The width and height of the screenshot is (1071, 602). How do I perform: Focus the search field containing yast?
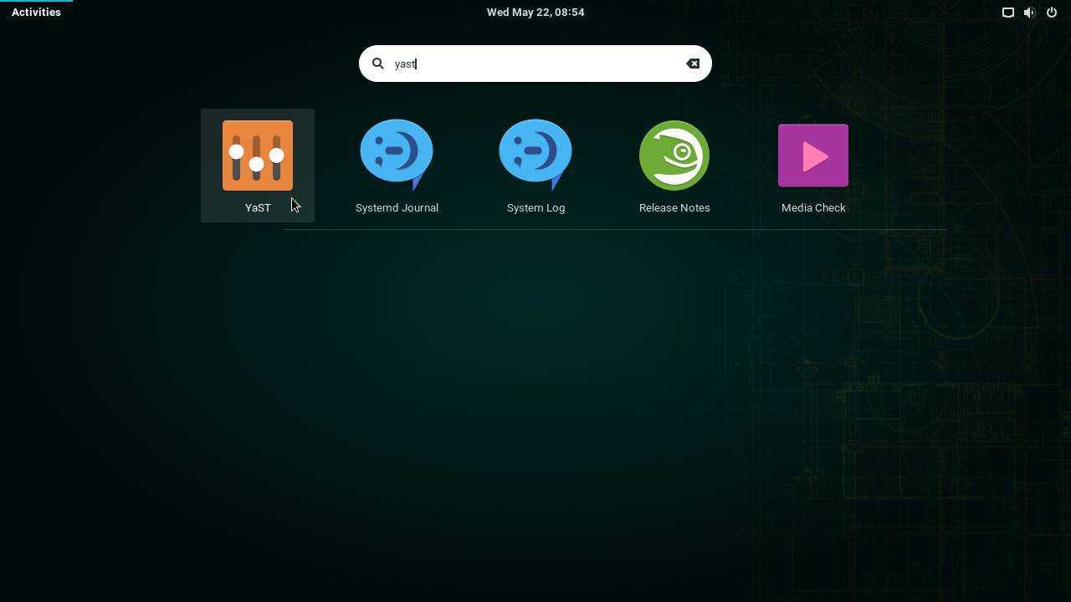(x=535, y=64)
